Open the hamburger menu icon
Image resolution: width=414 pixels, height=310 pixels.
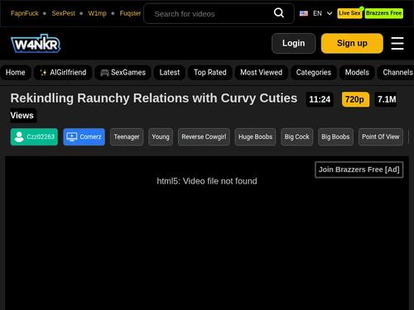397,44
